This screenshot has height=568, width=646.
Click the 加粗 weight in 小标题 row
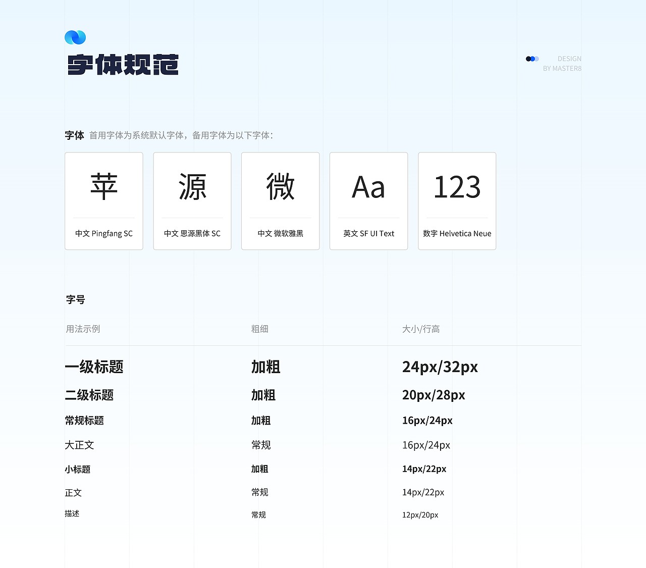[x=260, y=469]
